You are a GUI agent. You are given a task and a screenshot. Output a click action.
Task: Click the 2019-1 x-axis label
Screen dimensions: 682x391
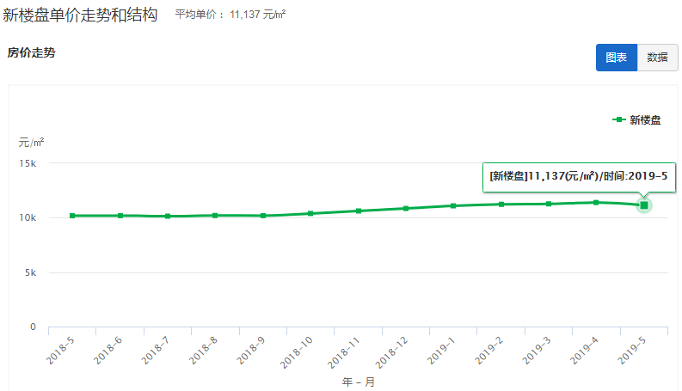(x=441, y=351)
